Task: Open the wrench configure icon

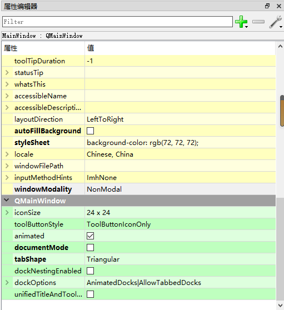Action: (276, 22)
